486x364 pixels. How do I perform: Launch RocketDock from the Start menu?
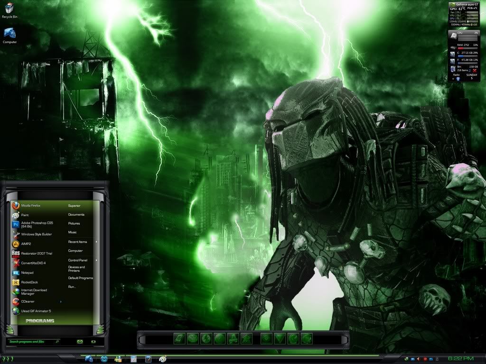[x=29, y=282]
